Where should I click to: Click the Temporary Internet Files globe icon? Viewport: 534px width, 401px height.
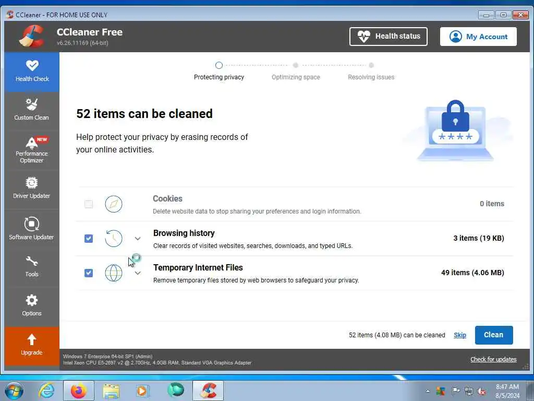click(113, 273)
